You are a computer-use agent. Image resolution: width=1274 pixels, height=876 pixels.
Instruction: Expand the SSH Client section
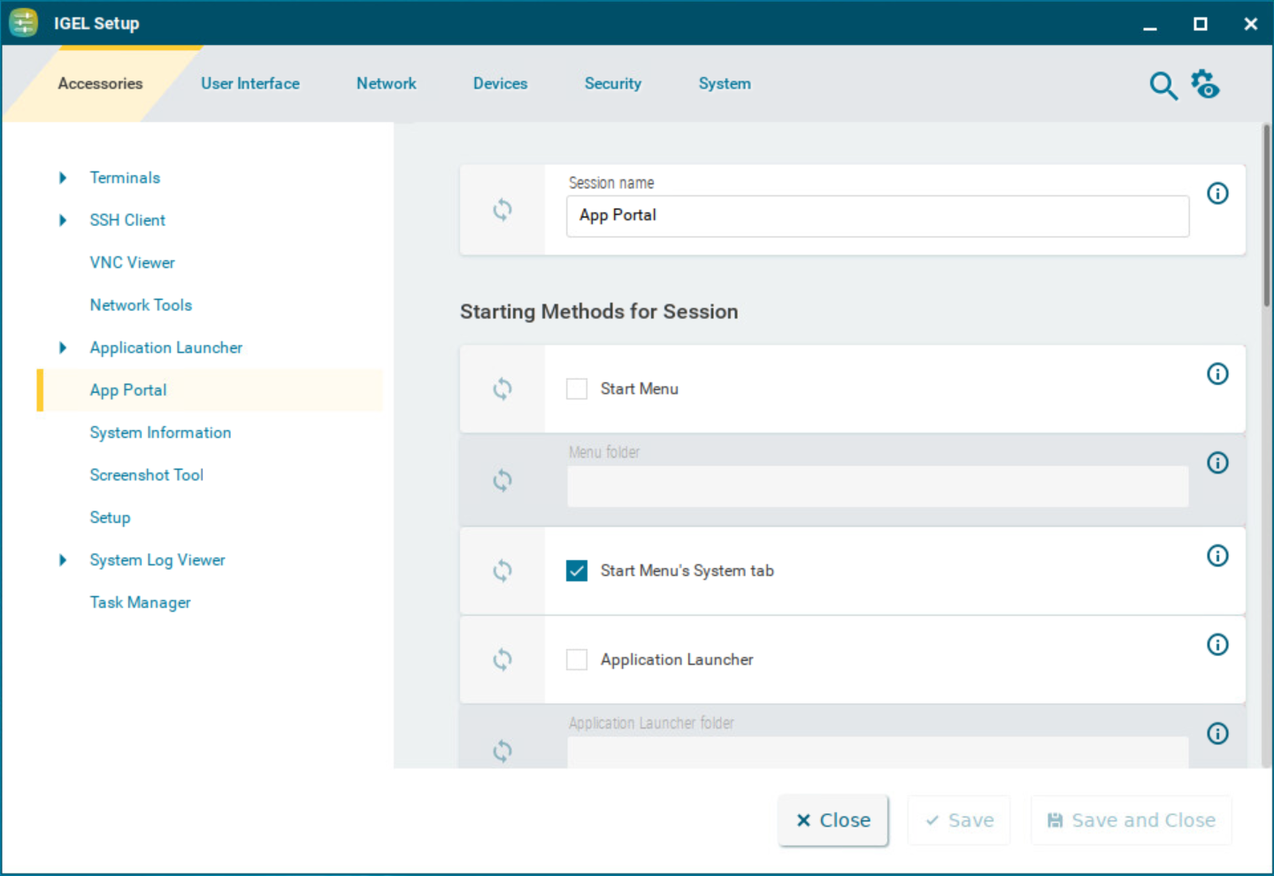(63, 219)
